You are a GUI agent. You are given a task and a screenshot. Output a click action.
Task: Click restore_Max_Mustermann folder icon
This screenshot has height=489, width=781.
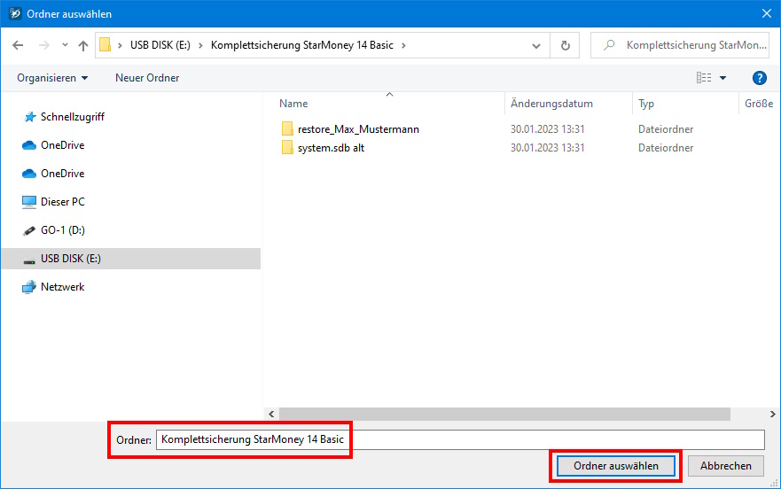(x=287, y=129)
